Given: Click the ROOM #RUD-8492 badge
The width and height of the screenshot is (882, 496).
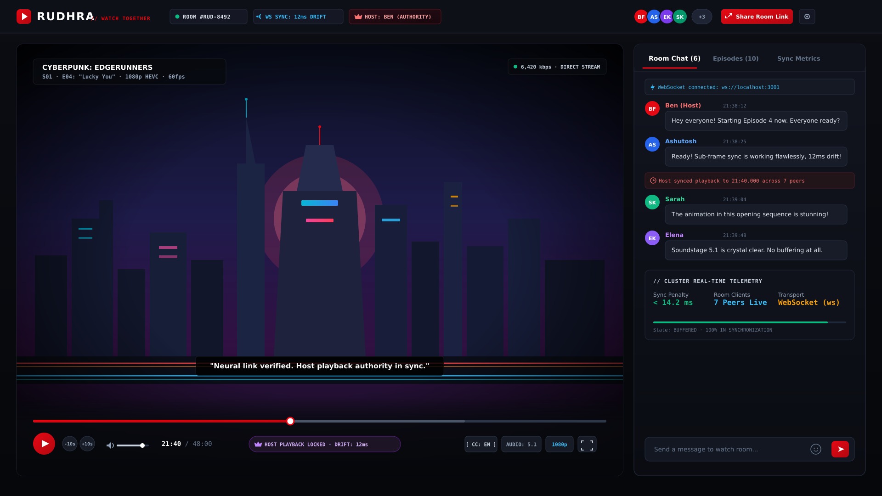Looking at the screenshot, I should point(208,17).
